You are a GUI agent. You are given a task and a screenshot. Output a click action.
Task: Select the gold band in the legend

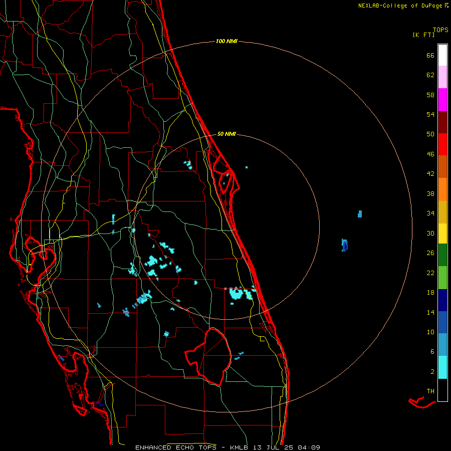coord(442,212)
